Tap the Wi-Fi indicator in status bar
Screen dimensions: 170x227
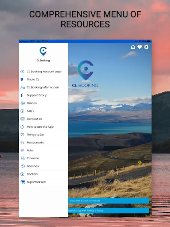(140, 41)
